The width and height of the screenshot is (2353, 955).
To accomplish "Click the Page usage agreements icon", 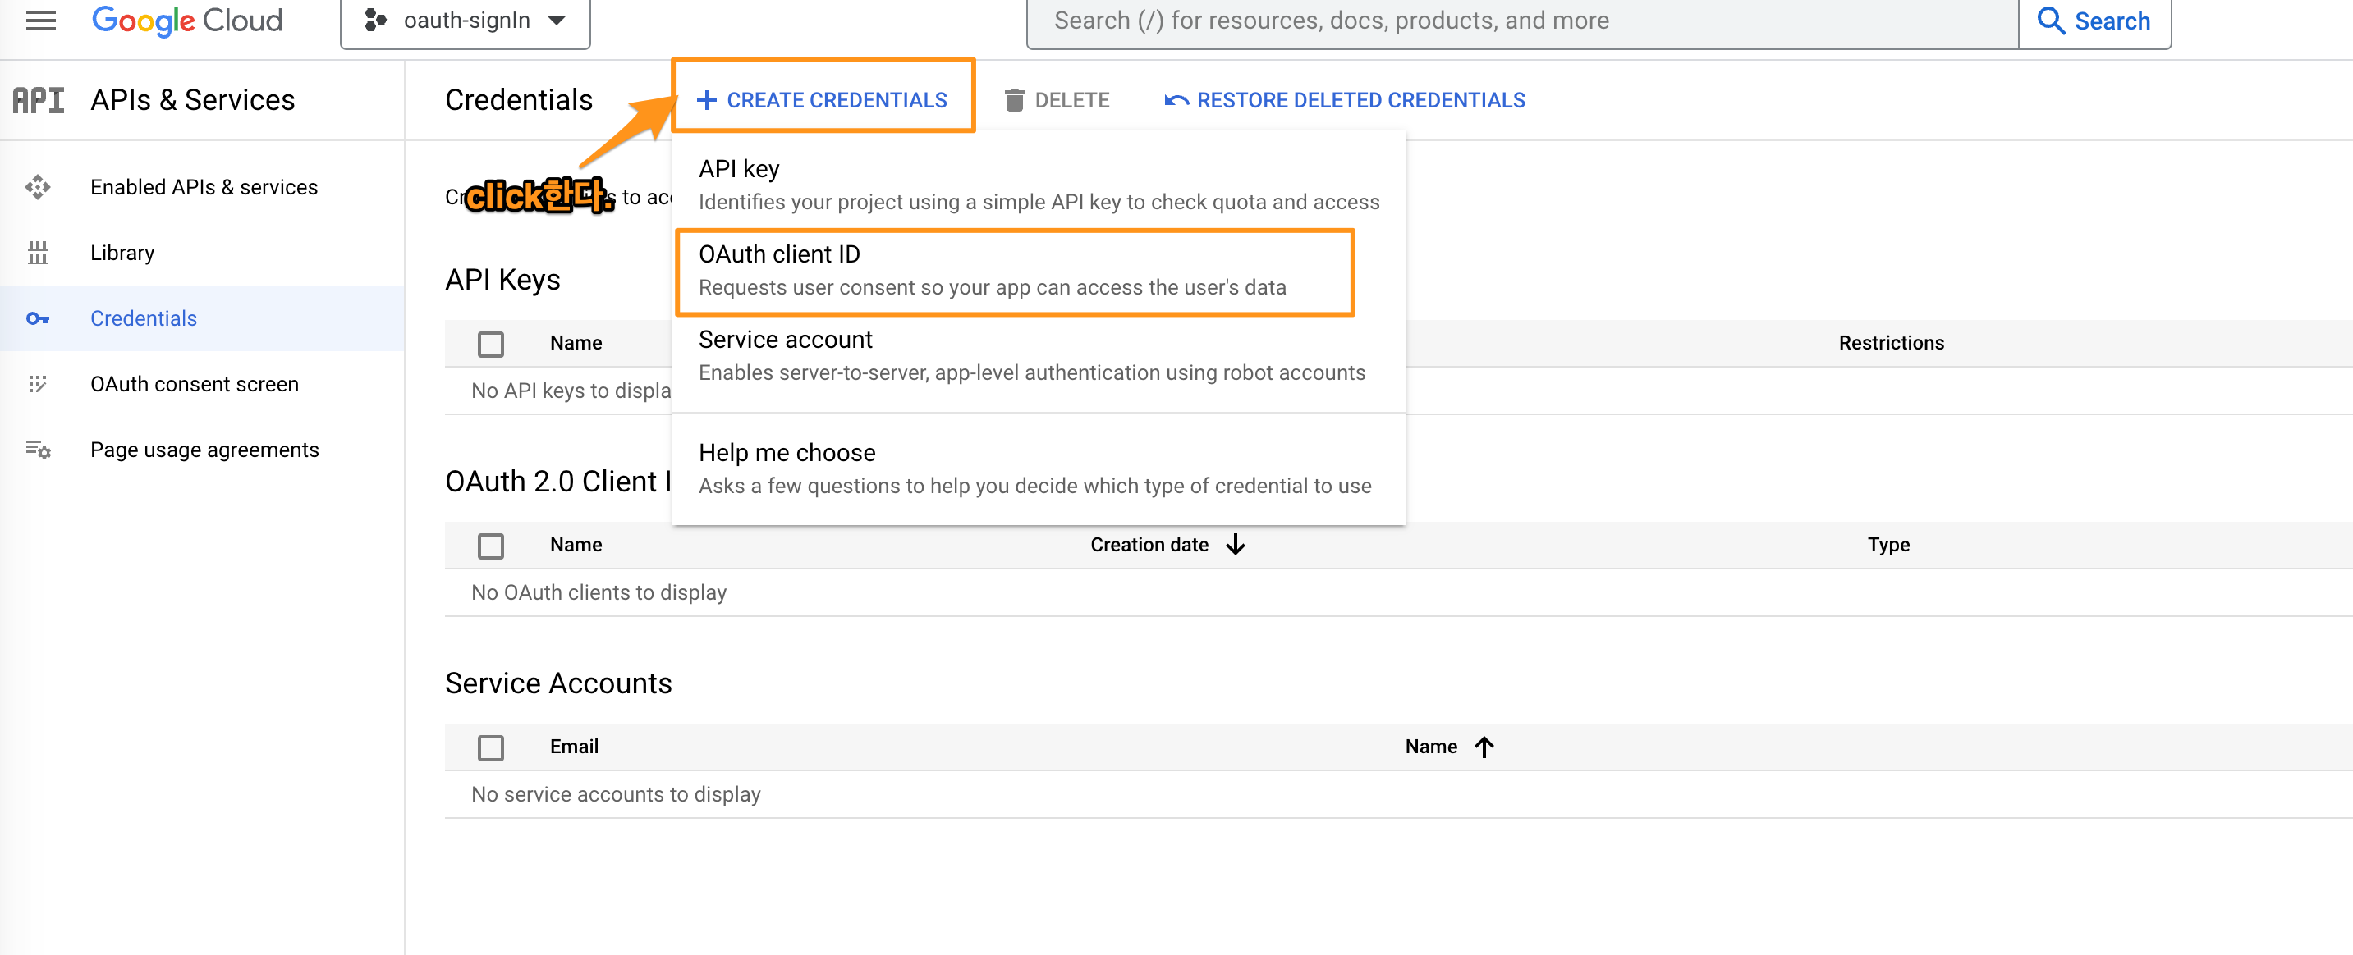I will 38,450.
